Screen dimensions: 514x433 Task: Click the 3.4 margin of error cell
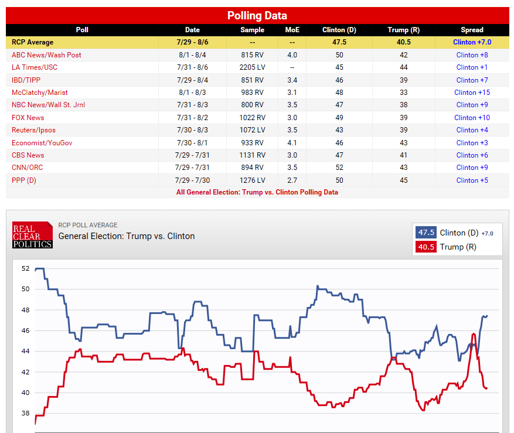tap(292, 80)
